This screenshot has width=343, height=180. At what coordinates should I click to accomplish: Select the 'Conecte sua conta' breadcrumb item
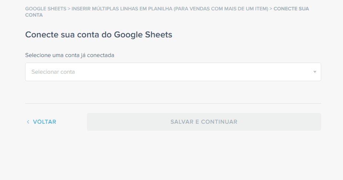click(x=291, y=9)
